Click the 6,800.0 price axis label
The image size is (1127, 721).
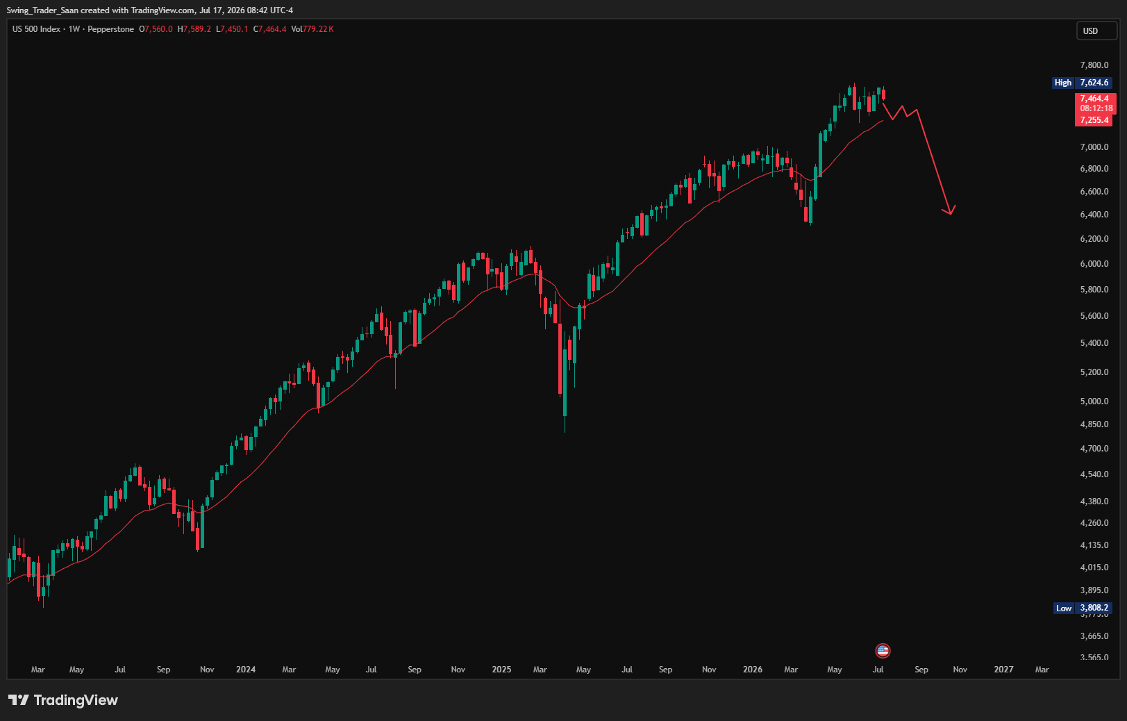coord(1094,169)
